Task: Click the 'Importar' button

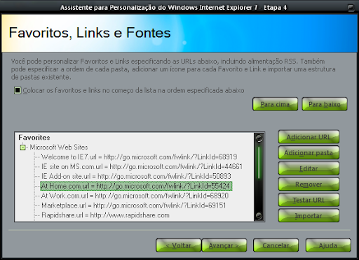Action: (x=309, y=216)
